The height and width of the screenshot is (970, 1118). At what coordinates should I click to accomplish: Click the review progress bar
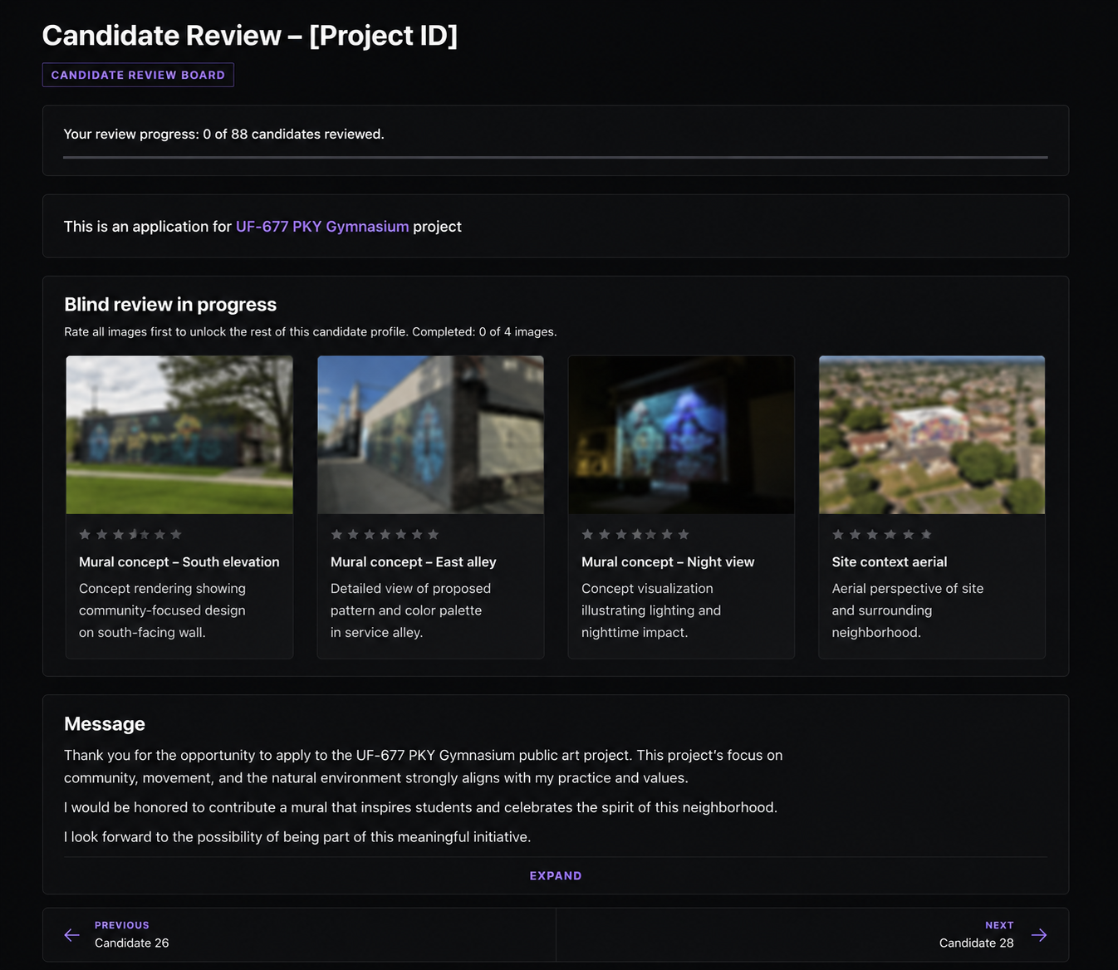pos(556,157)
